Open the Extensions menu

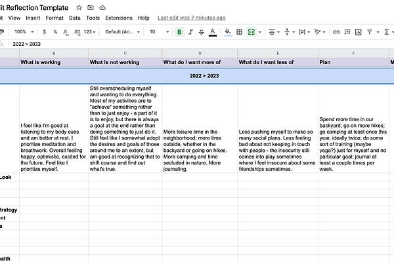click(x=119, y=18)
